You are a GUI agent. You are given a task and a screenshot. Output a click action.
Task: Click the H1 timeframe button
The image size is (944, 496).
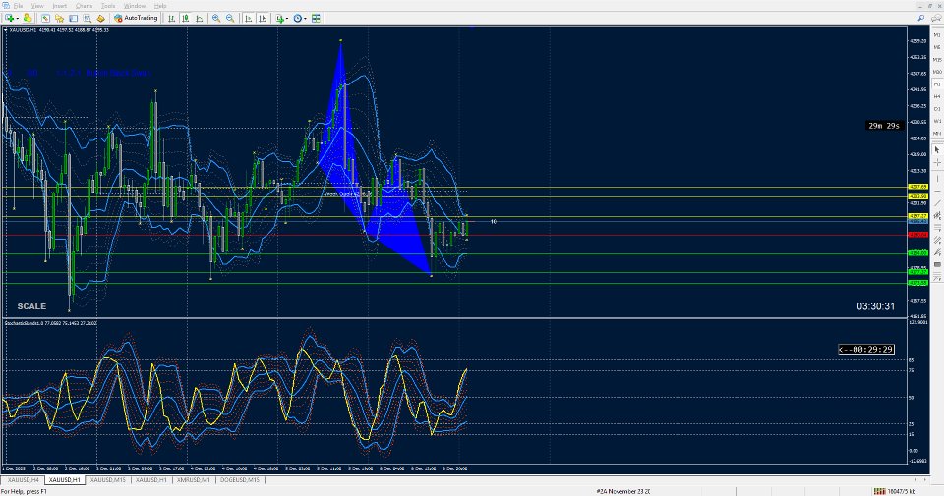937,83
